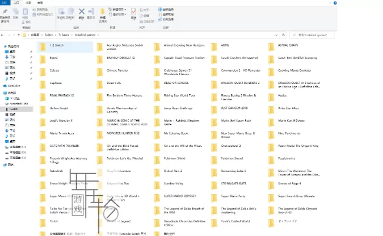
Task: Click the Properties checkmark icon in ribbon
Action: 133,12
